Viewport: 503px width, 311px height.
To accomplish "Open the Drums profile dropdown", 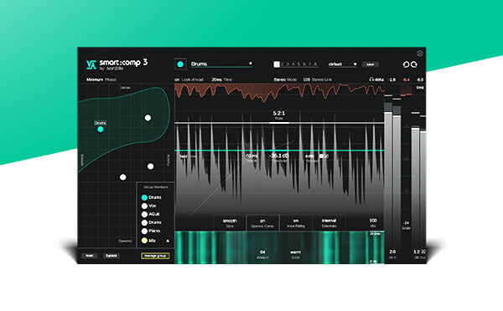I will tap(221, 64).
